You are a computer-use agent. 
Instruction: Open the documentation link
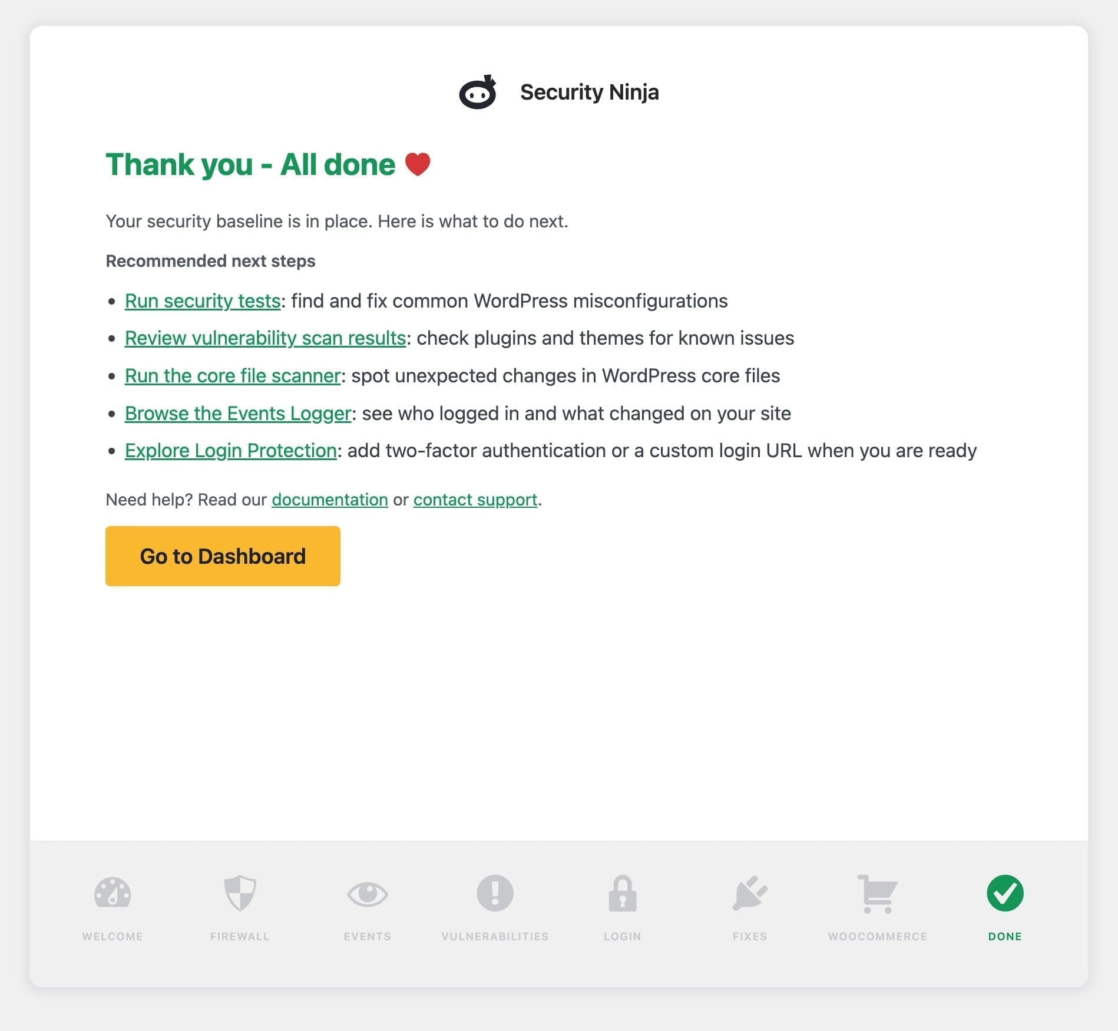(x=330, y=500)
